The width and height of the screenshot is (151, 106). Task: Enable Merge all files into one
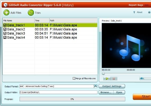(x=74, y=79)
